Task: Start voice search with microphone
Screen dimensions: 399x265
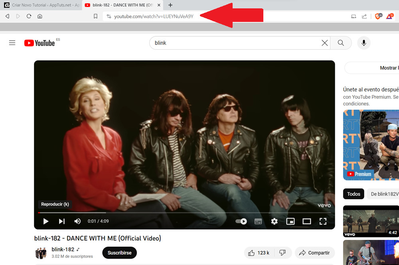Action: pos(363,43)
